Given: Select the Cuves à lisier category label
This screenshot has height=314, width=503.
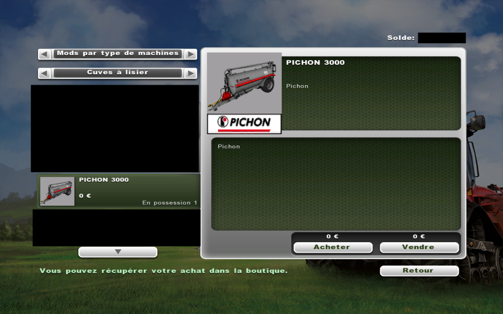Looking at the screenshot, I should (118, 72).
